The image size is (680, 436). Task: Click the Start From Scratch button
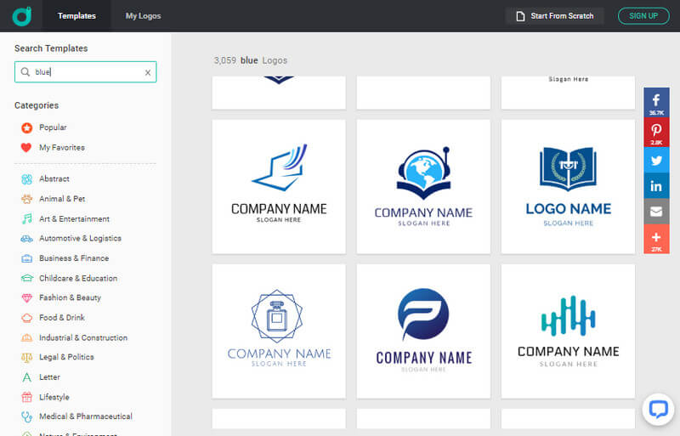pyautogui.click(x=554, y=16)
